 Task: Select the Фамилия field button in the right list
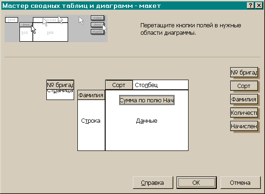click(x=244, y=99)
